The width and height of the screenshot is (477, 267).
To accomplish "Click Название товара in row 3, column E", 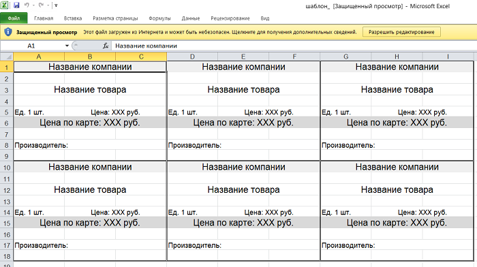I will point(244,90).
